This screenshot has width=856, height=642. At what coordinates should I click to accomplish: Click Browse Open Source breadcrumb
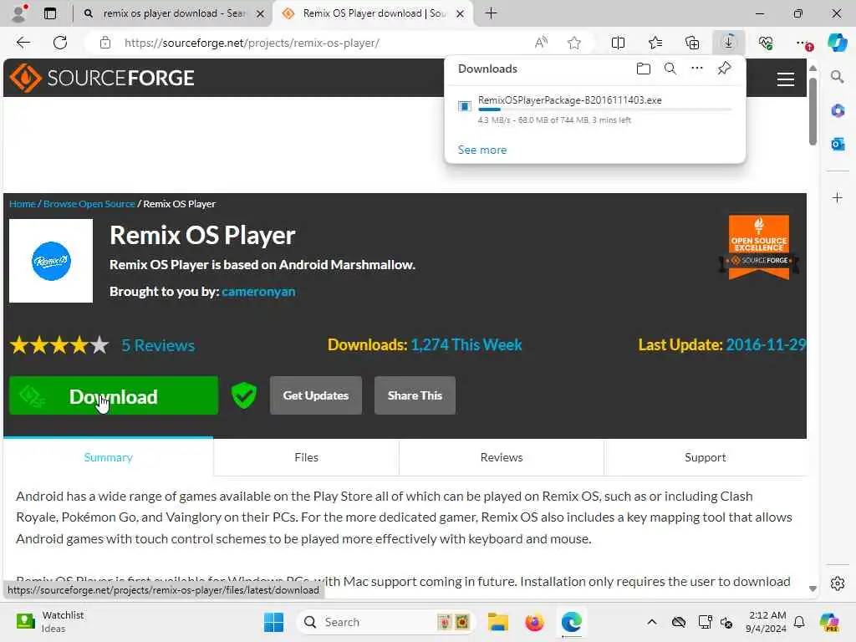(89, 204)
